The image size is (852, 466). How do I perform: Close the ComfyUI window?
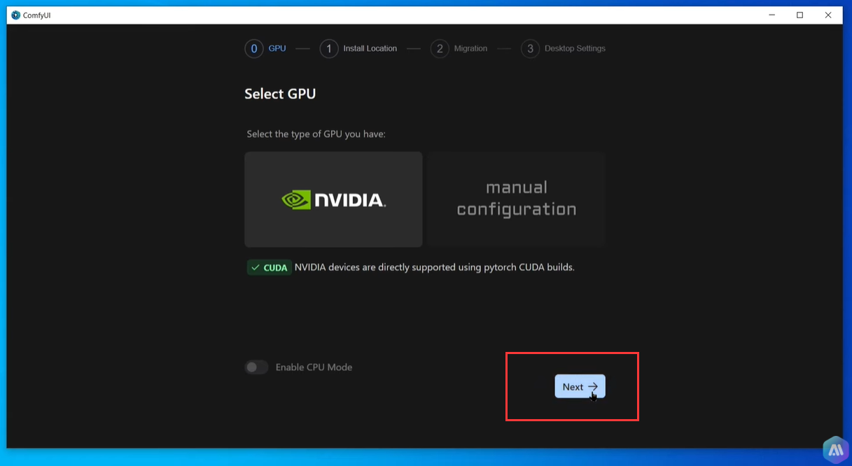(828, 15)
